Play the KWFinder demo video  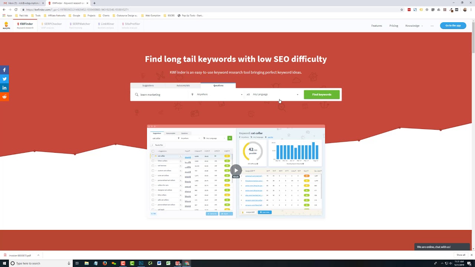pyautogui.click(x=236, y=171)
